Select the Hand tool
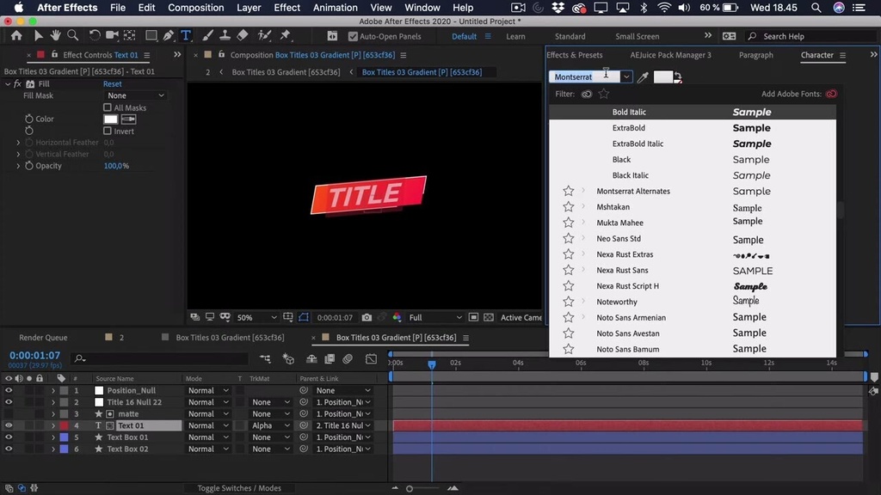This screenshot has width=881, height=495. [55, 36]
